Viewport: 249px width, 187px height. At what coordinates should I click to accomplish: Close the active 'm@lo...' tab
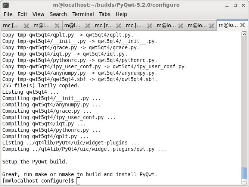click(x=243, y=25)
